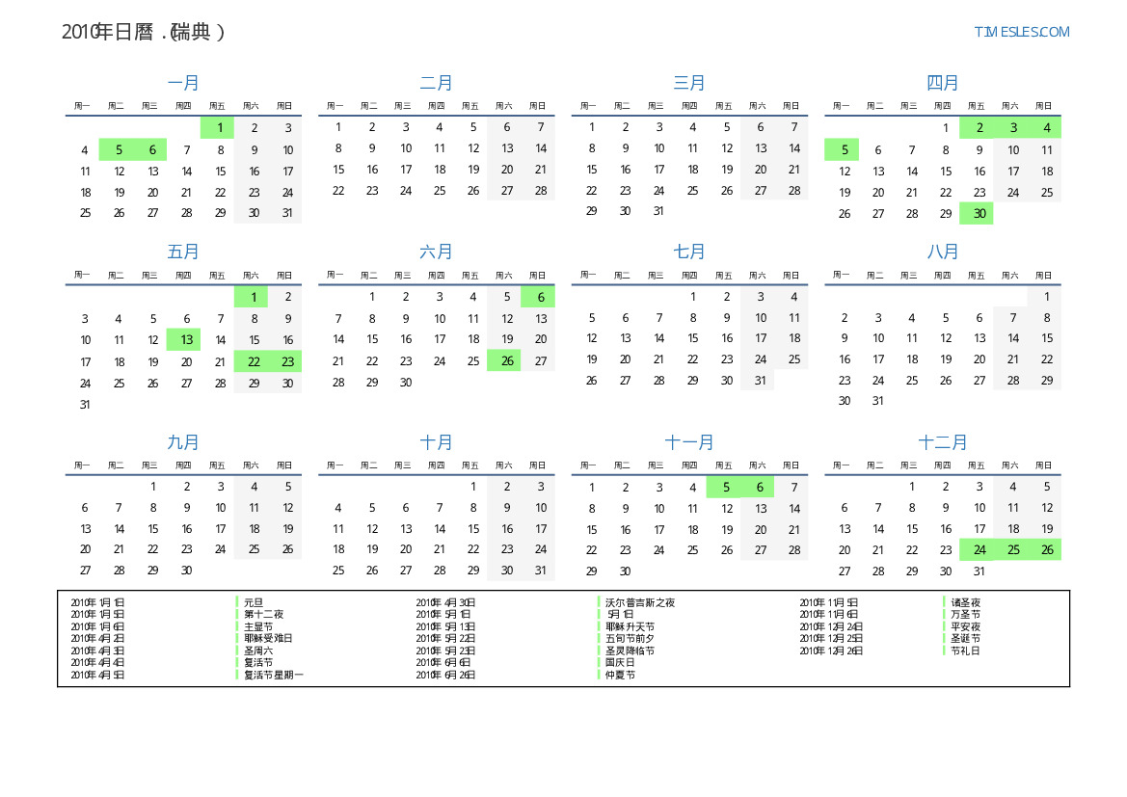Viewport: 1127px width, 797px height.
Task: Click the 仲夏节 holiday legend entry
Action: 620,675
